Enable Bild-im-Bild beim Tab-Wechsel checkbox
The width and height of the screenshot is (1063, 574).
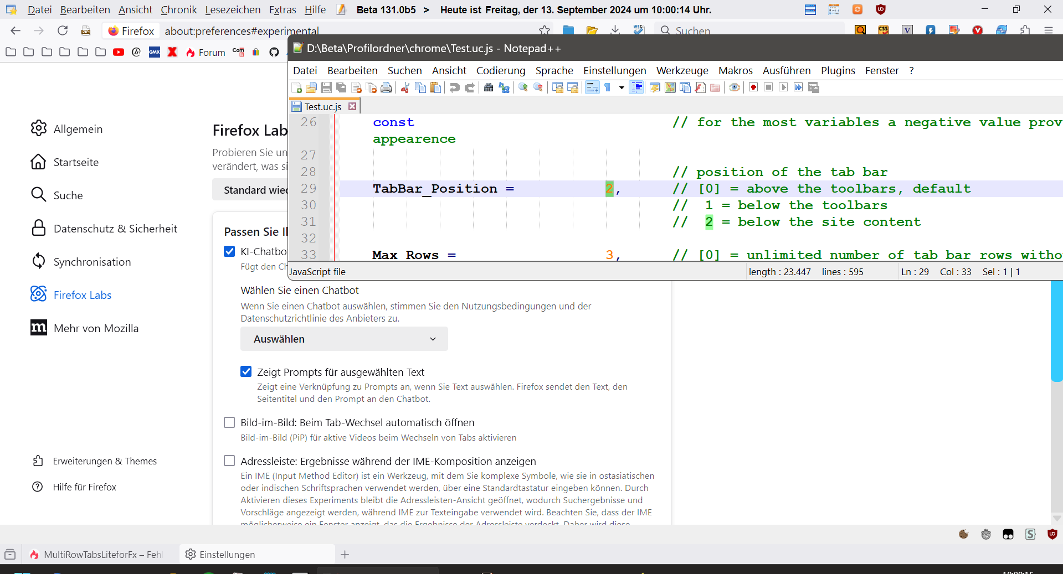pos(229,422)
